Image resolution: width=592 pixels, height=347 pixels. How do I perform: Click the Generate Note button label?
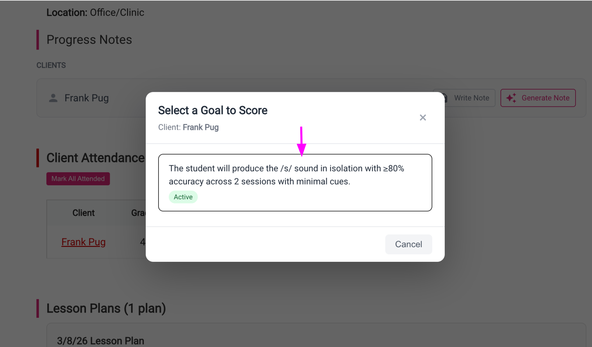[545, 98]
